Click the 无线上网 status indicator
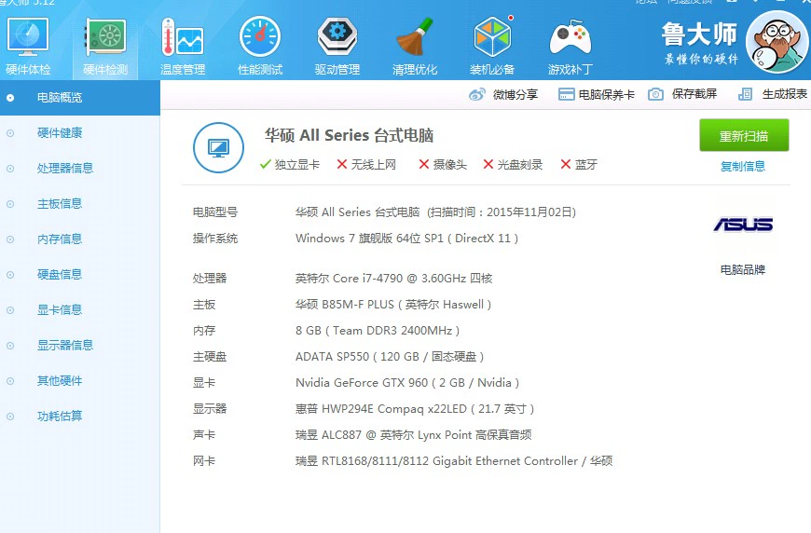Screen dimensions: 811x533 366,165
